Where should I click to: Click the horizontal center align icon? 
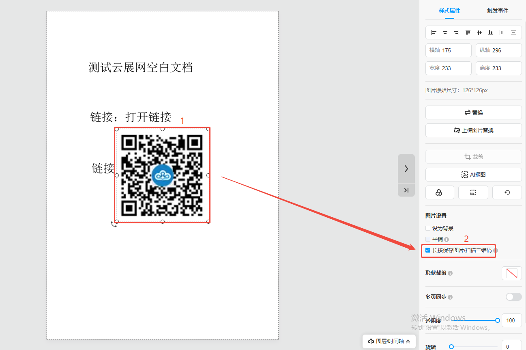pos(445,32)
